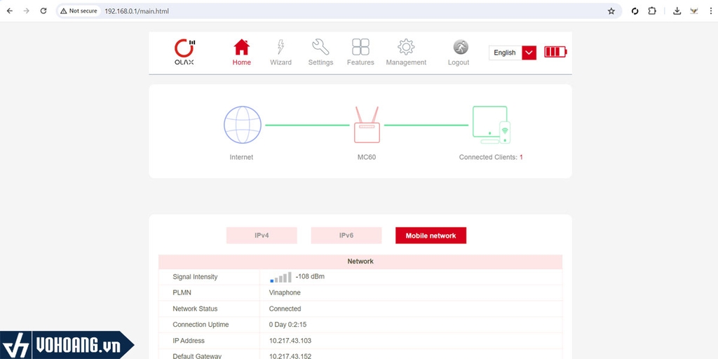Click the 0 Day 0:2:15 uptime value

click(287, 325)
